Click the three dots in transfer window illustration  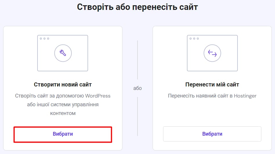pyautogui.click(x=194, y=38)
